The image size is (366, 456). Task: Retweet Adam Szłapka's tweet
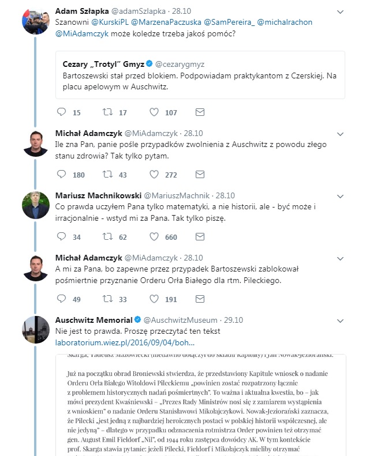107,112
